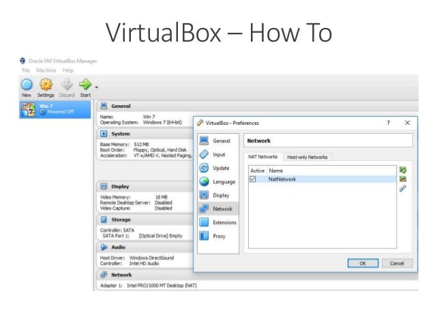Select Extensions in Preferences sidebar

pos(218,223)
